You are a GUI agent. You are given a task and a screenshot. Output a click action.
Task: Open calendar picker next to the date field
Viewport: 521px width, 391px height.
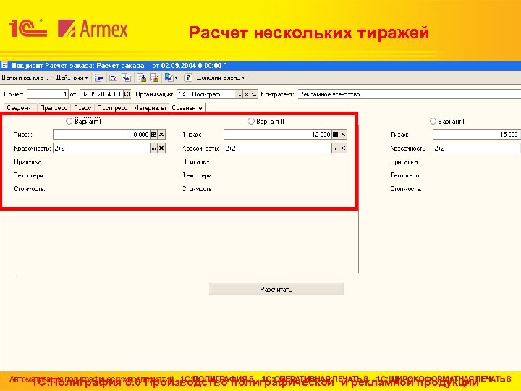[127, 94]
